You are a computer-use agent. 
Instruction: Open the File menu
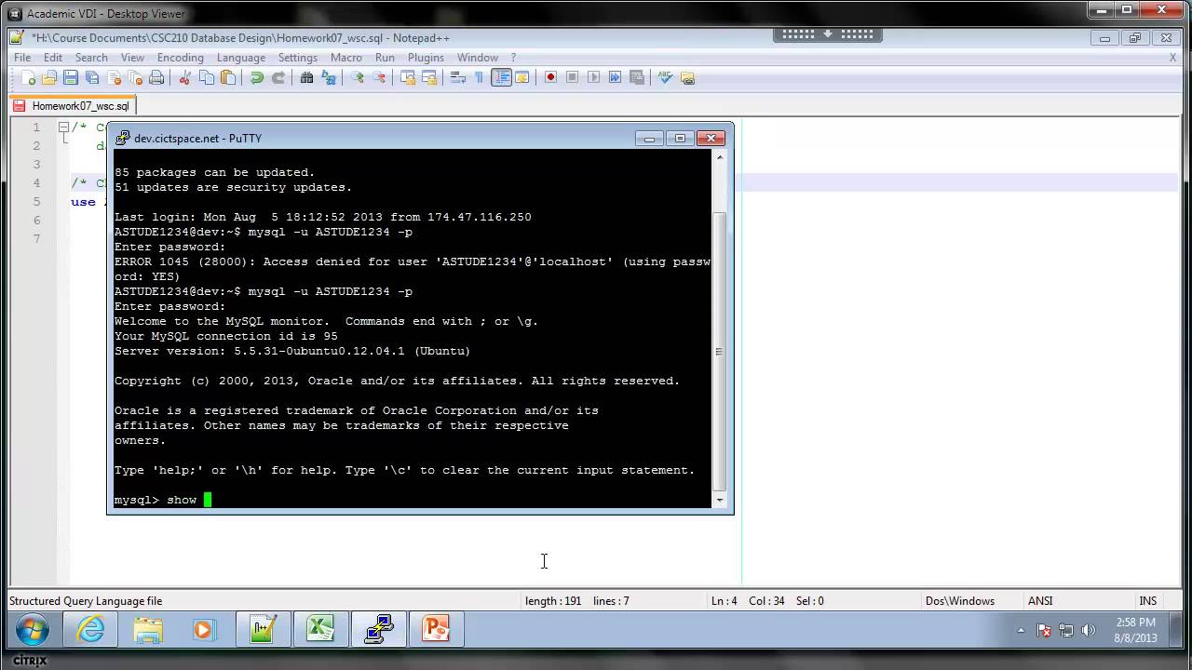coord(22,58)
